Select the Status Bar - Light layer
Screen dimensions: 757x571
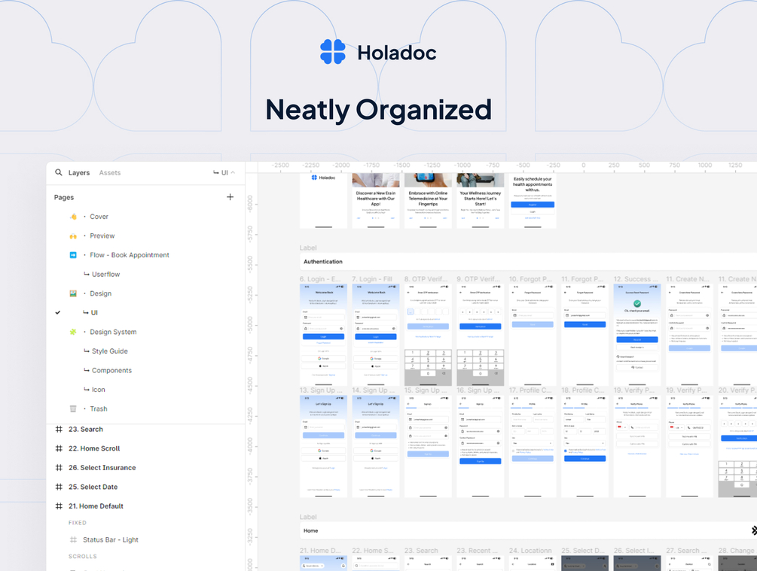tap(111, 539)
